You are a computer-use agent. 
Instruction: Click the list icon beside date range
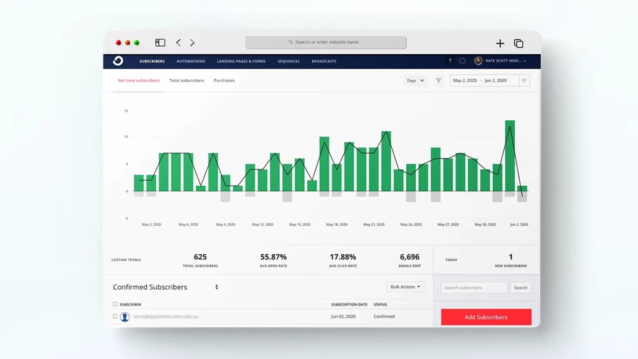click(524, 80)
